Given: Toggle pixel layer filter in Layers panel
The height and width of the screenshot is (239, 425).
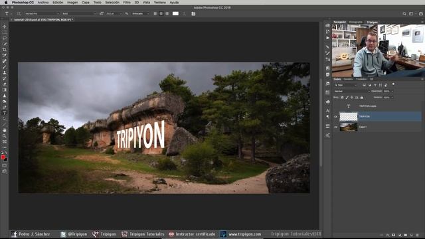Looking at the screenshot, I should pyautogui.click(x=364, y=85).
